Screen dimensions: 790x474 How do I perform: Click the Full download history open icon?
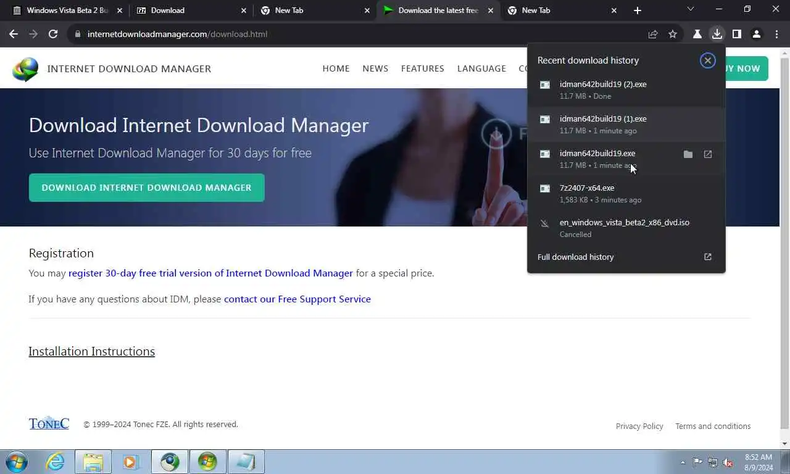point(708,257)
